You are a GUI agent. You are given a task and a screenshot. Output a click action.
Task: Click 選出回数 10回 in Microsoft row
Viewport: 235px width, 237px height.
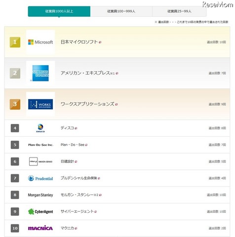tap(216, 42)
